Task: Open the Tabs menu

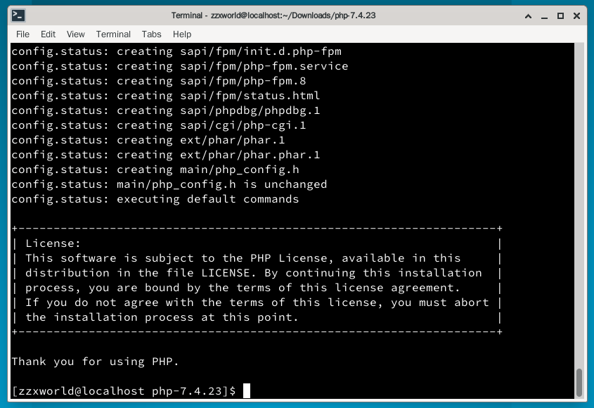Action: tap(151, 34)
